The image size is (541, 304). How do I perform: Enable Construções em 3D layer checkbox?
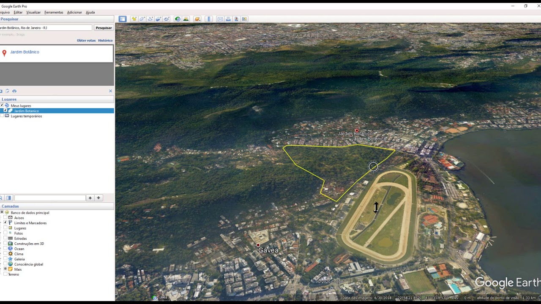point(5,243)
